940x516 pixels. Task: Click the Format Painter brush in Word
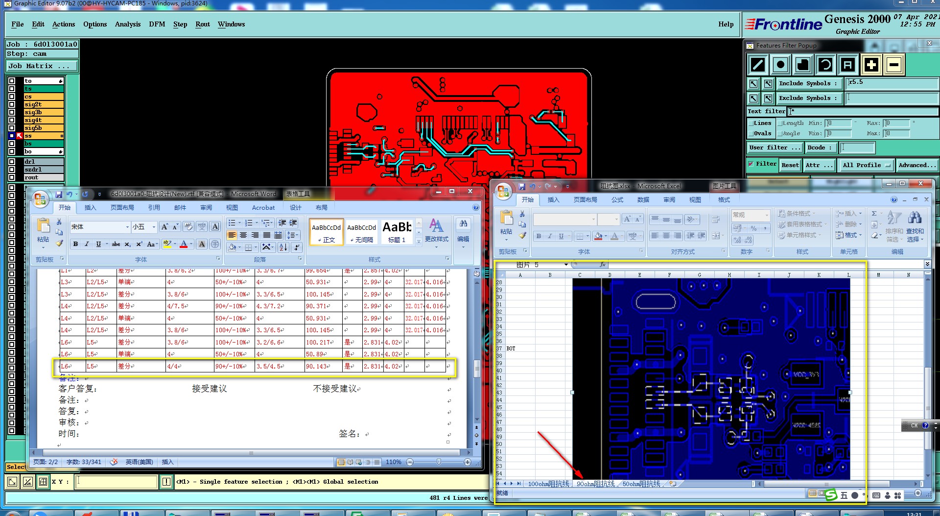click(59, 243)
